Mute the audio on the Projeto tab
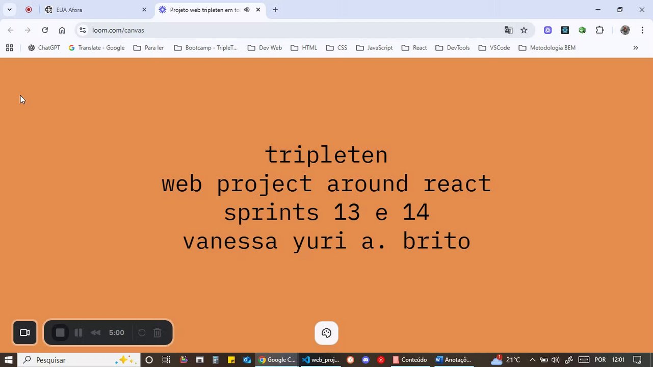This screenshot has height=367, width=653. (x=247, y=10)
